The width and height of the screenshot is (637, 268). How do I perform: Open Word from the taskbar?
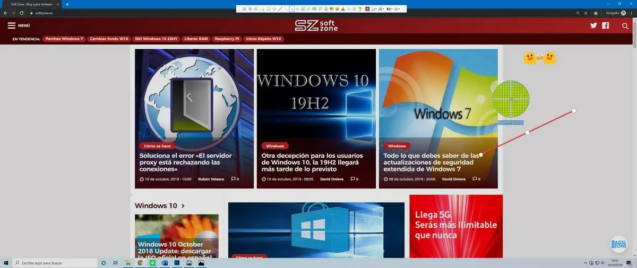[165, 263]
